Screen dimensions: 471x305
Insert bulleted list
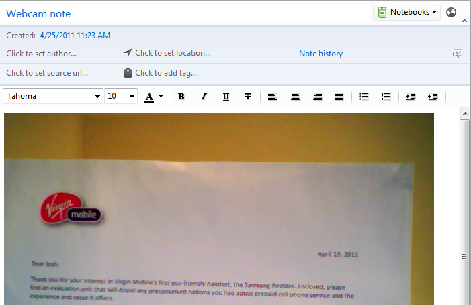[x=363, y=97]
